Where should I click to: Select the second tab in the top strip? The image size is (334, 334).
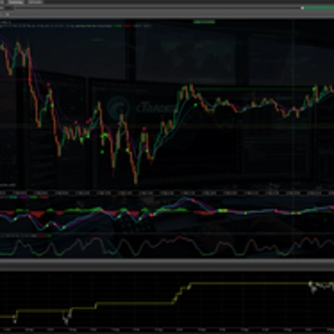coord(35,2)
